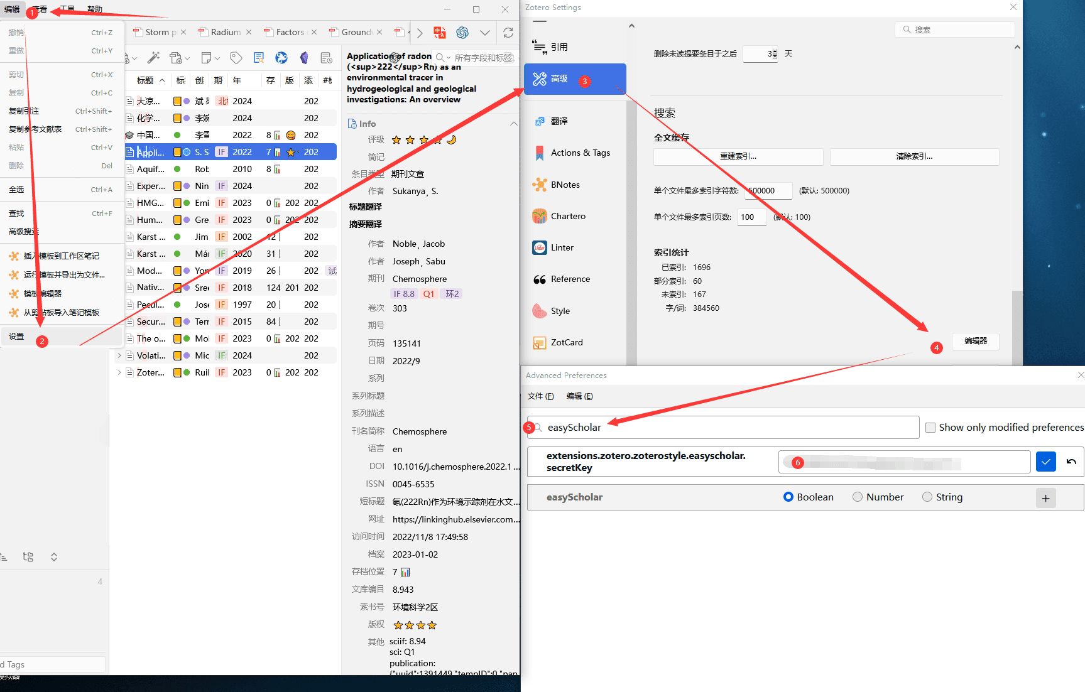Confirm the secretKey value with blue checkmark
Viewport: 1085px width, 692px height.
tap(1045, 462)
